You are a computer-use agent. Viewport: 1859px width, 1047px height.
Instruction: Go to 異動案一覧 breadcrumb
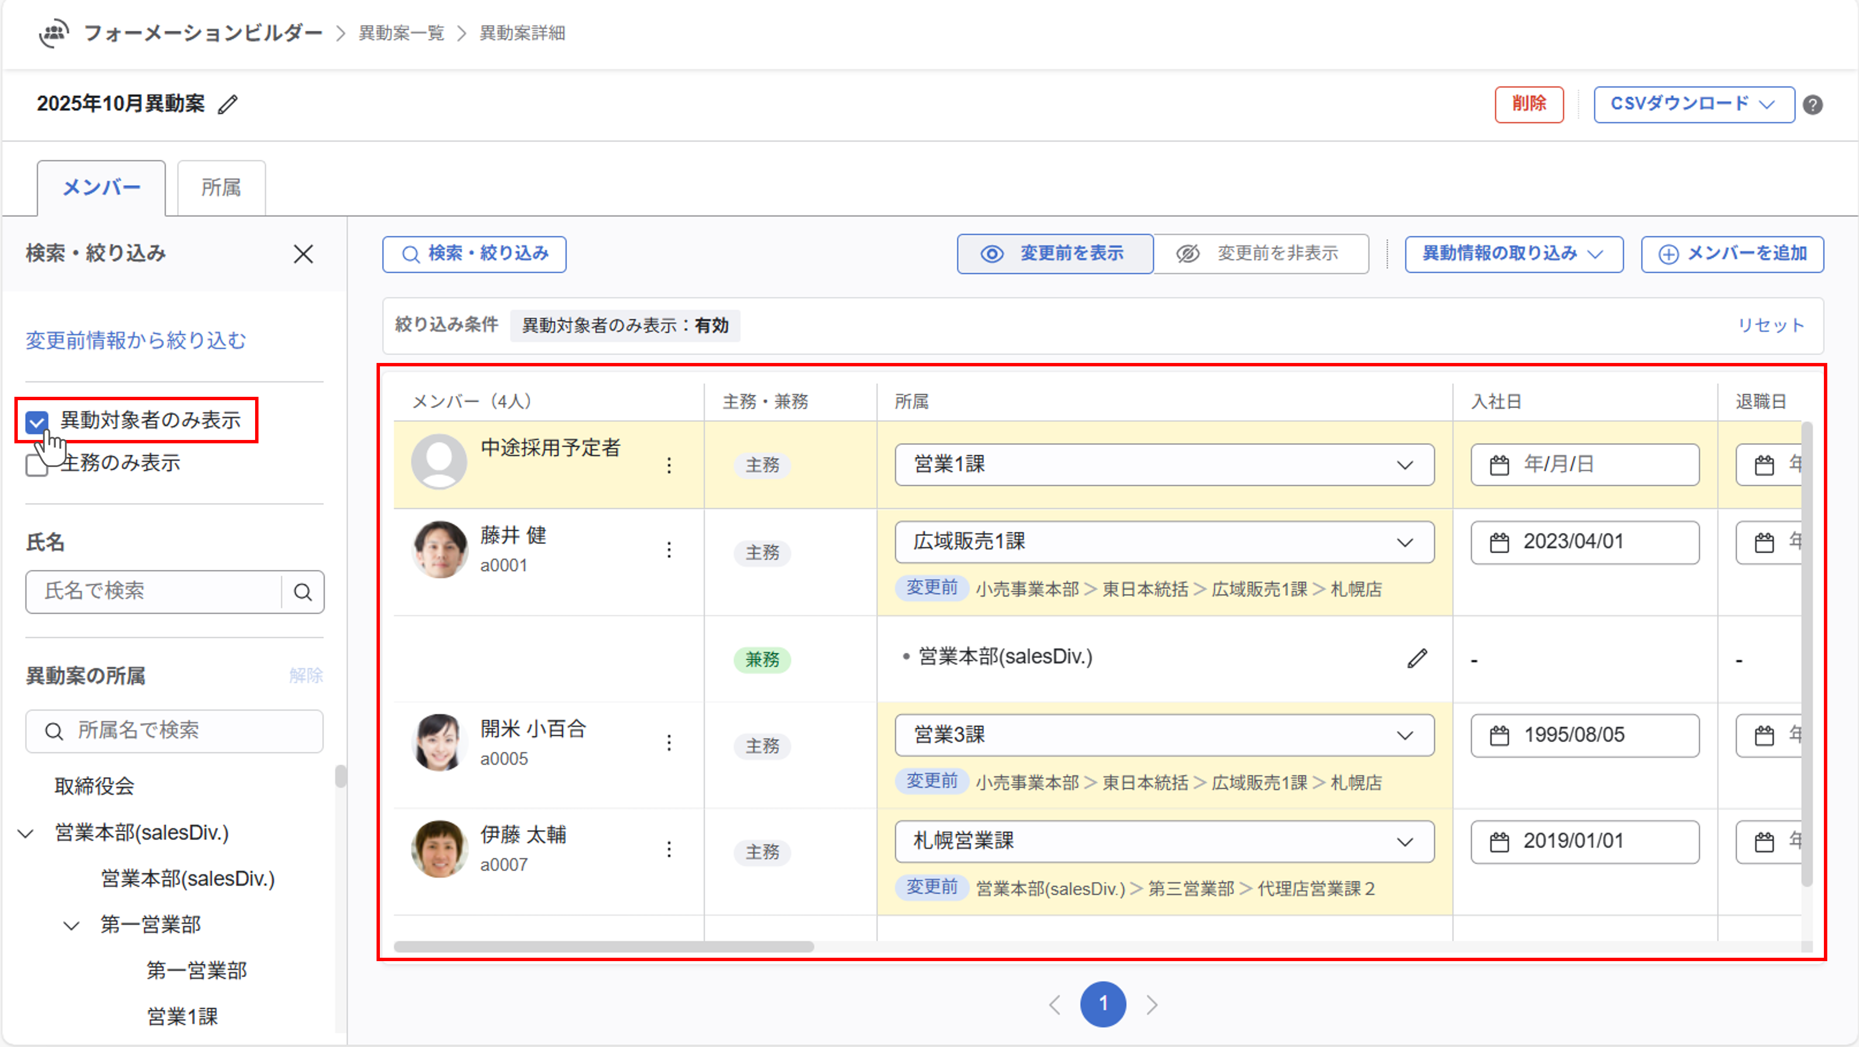pyautogui.click(x=401, y=33)
